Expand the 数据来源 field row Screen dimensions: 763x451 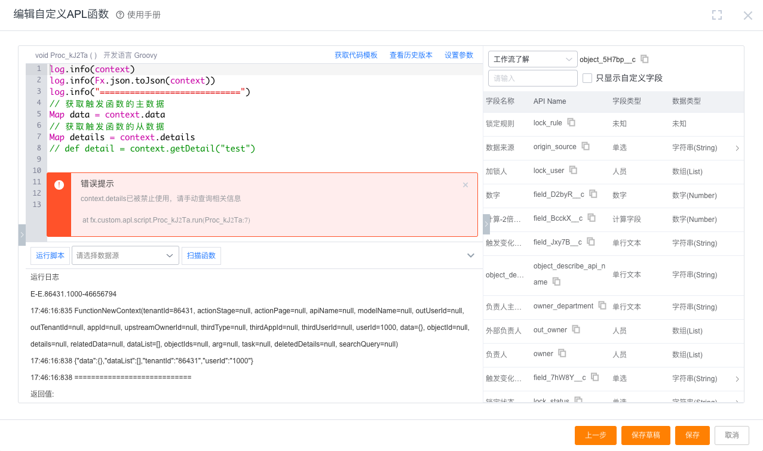(737, 148)
